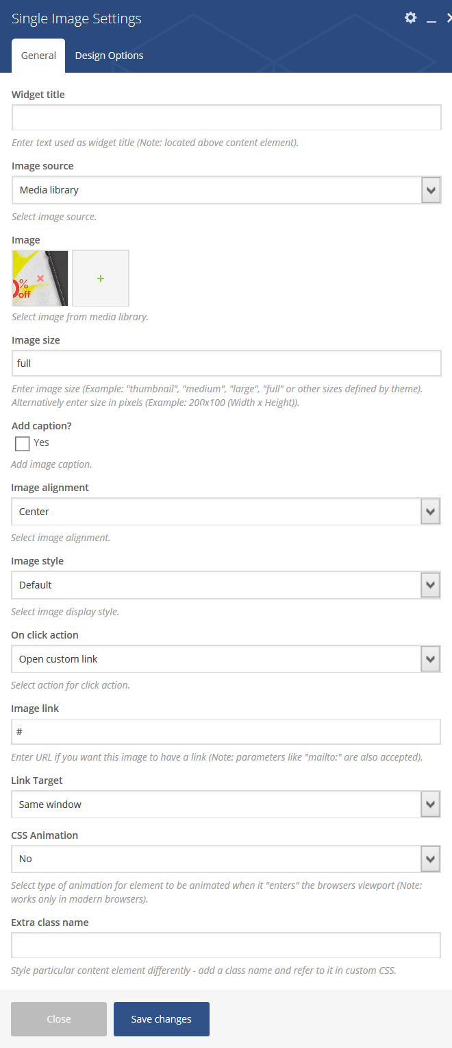
Task: Click into the Image size field
Action: click(227, 363)
